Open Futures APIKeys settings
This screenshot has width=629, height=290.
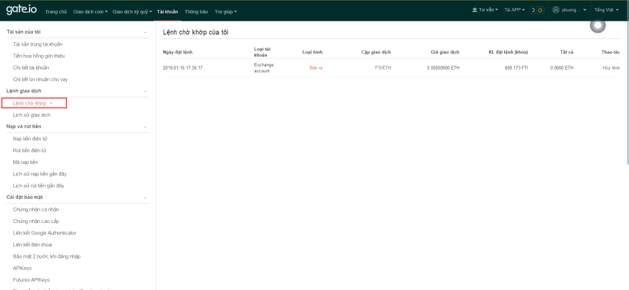tap(32, 280)
